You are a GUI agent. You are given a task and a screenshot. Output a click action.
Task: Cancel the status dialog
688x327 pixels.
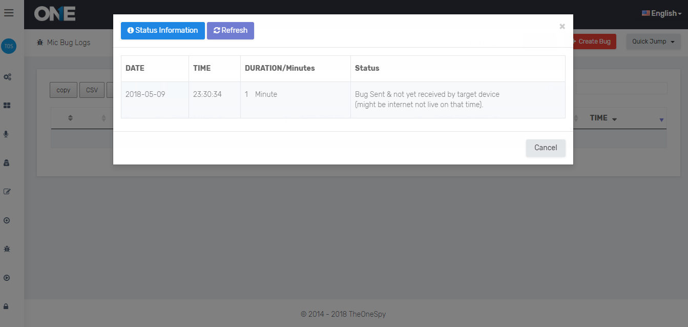(x=545, y=148)
